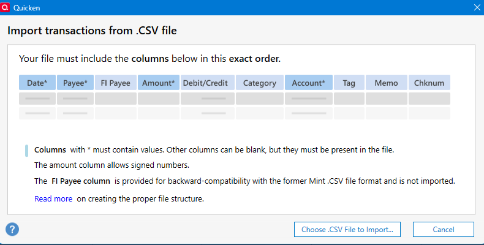Click Choose .CSV File to Import button
Image resolution: width=484 pixels, height=245 pixels.
tap(347, 229)
